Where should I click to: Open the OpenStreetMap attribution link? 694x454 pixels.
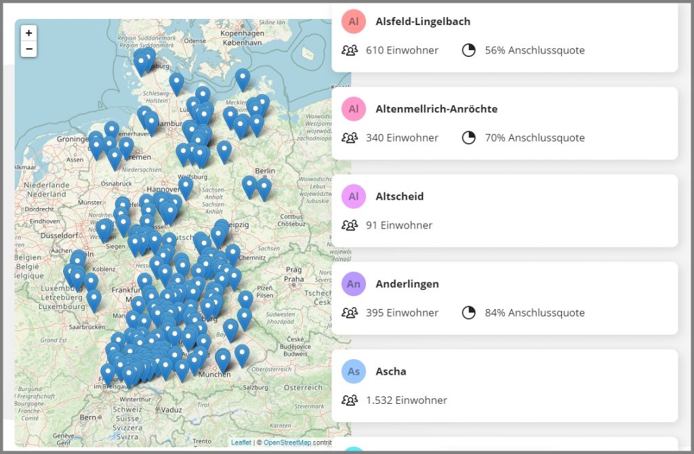(x=287, y=442)
